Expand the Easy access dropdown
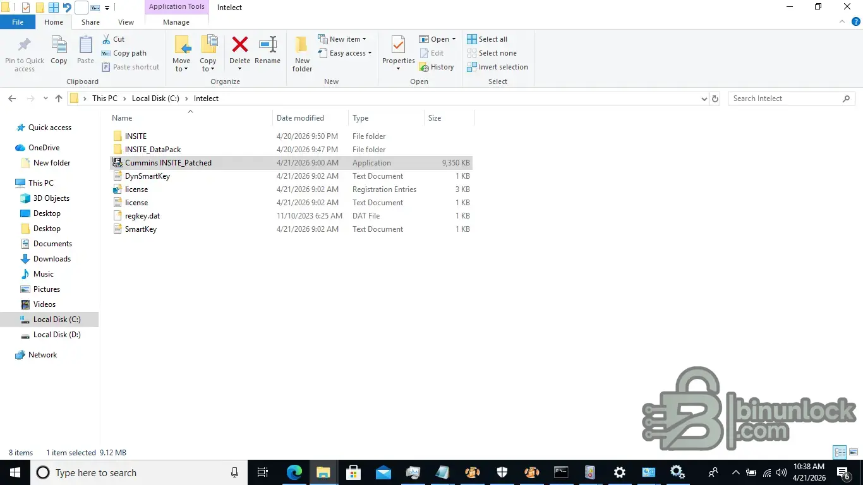 click(x=370, y=53)
